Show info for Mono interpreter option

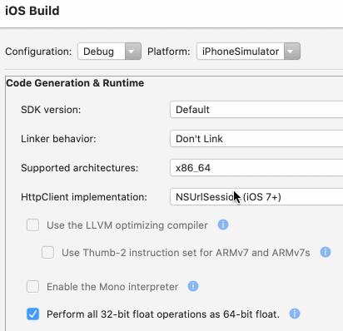tap(193, 286)
